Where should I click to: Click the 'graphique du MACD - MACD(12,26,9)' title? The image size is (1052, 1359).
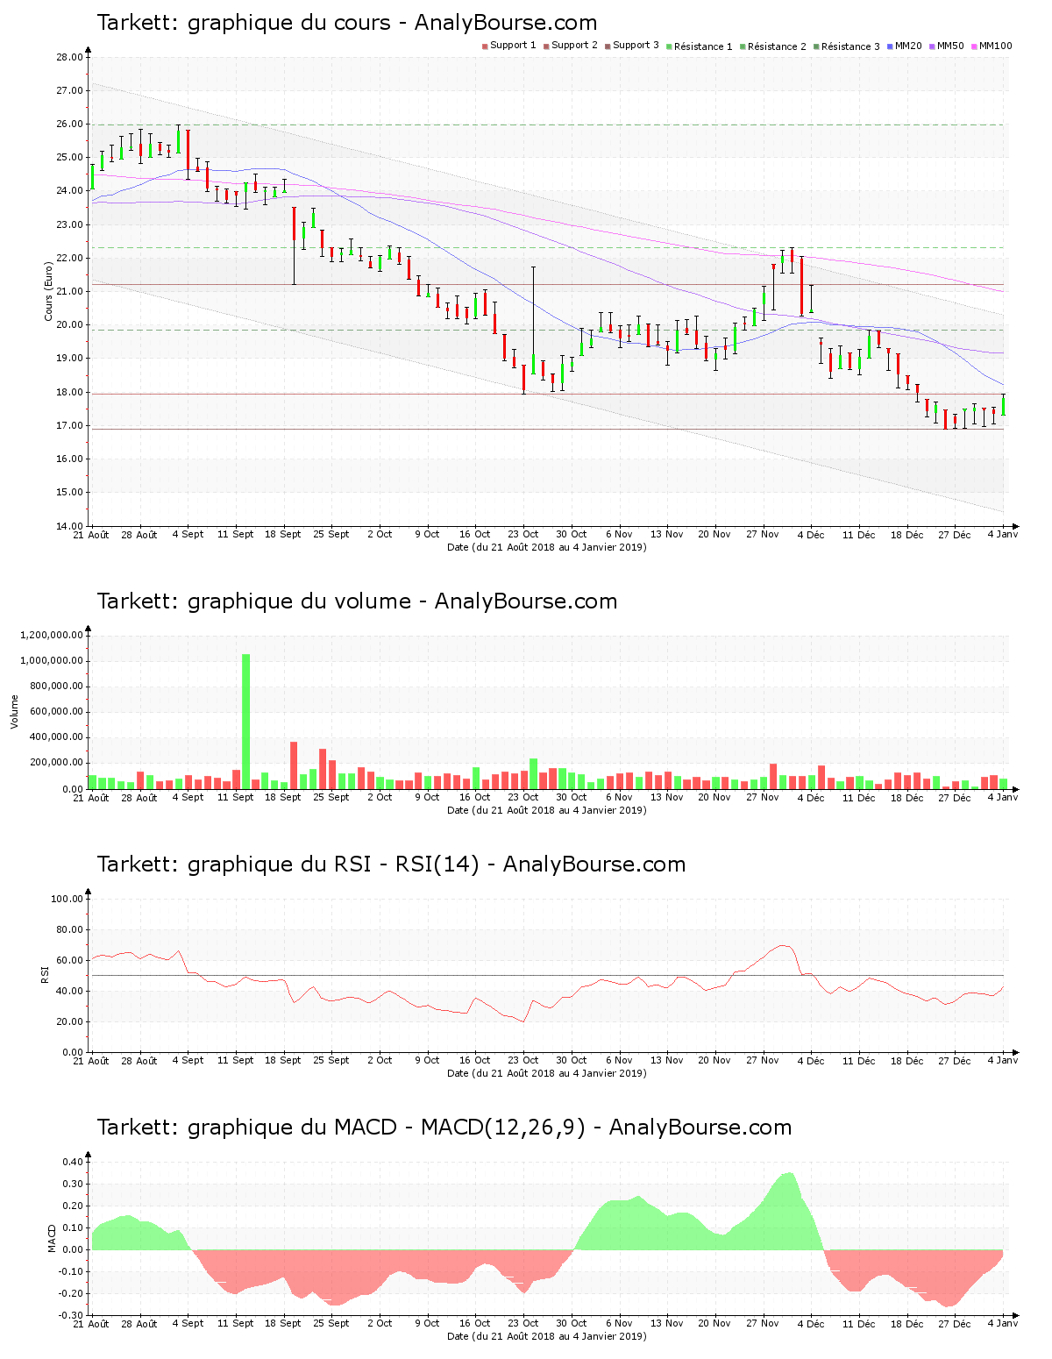tap(444, 1128)
